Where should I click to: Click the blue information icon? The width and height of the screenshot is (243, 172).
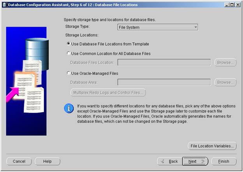pyautogui.click(x=69, y=108)
